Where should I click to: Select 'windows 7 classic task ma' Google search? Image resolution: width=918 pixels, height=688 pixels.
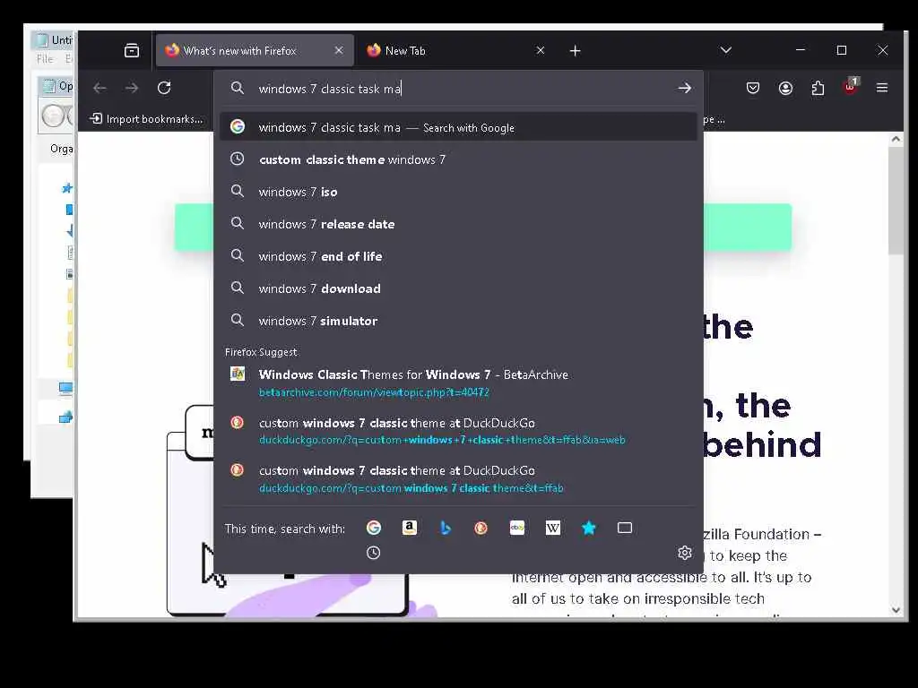coord(458,127)
